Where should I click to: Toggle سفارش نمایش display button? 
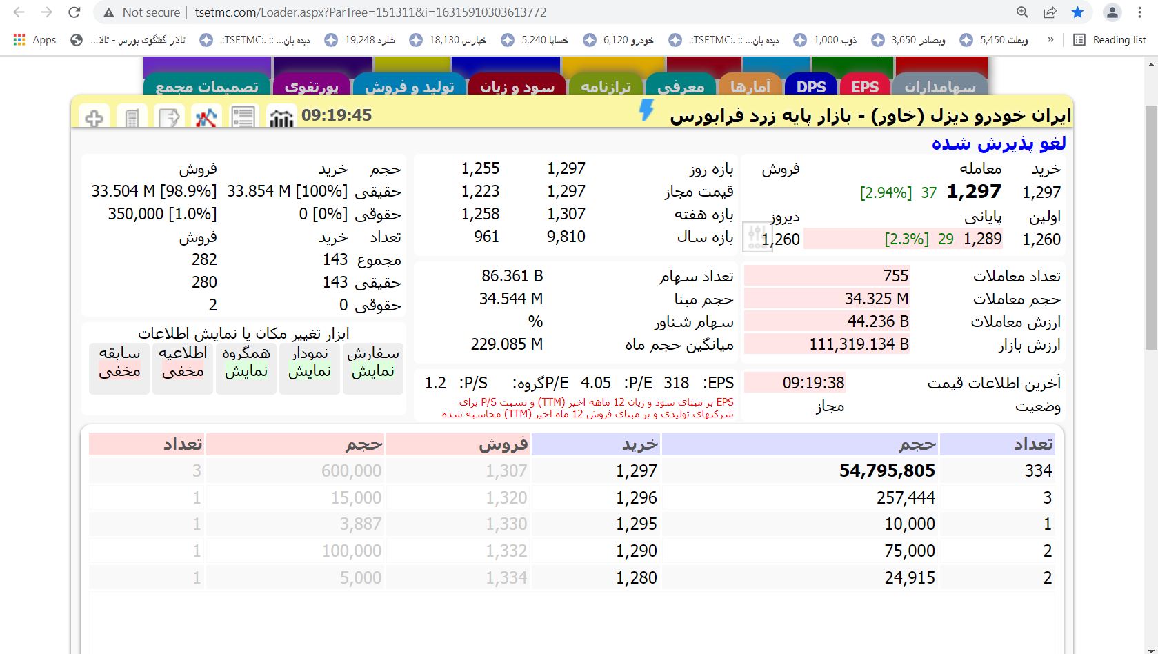point(373,368)
